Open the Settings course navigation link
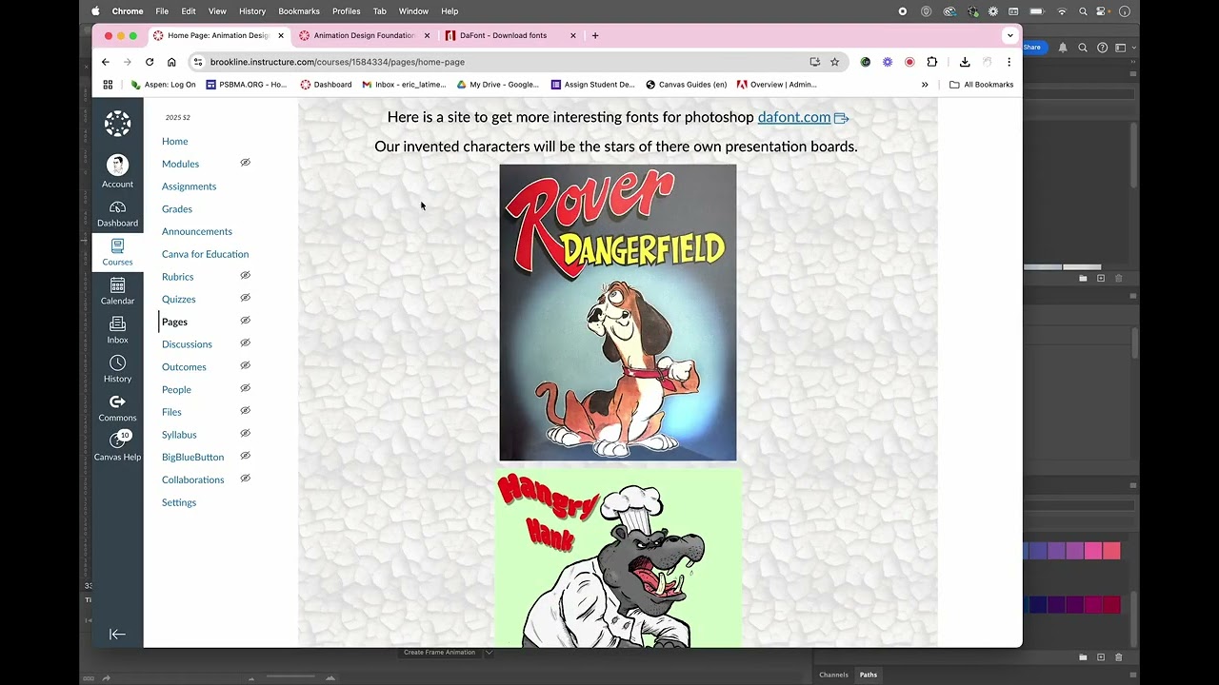 point(179,502)
